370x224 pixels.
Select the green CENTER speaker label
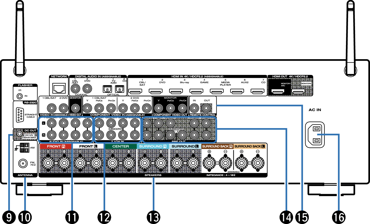point(120,146)
